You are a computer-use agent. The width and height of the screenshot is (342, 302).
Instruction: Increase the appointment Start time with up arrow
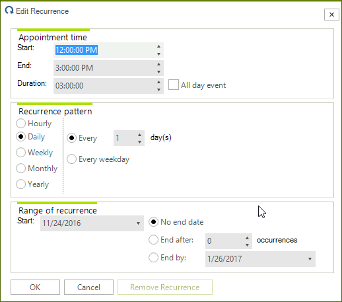point(158,46)
